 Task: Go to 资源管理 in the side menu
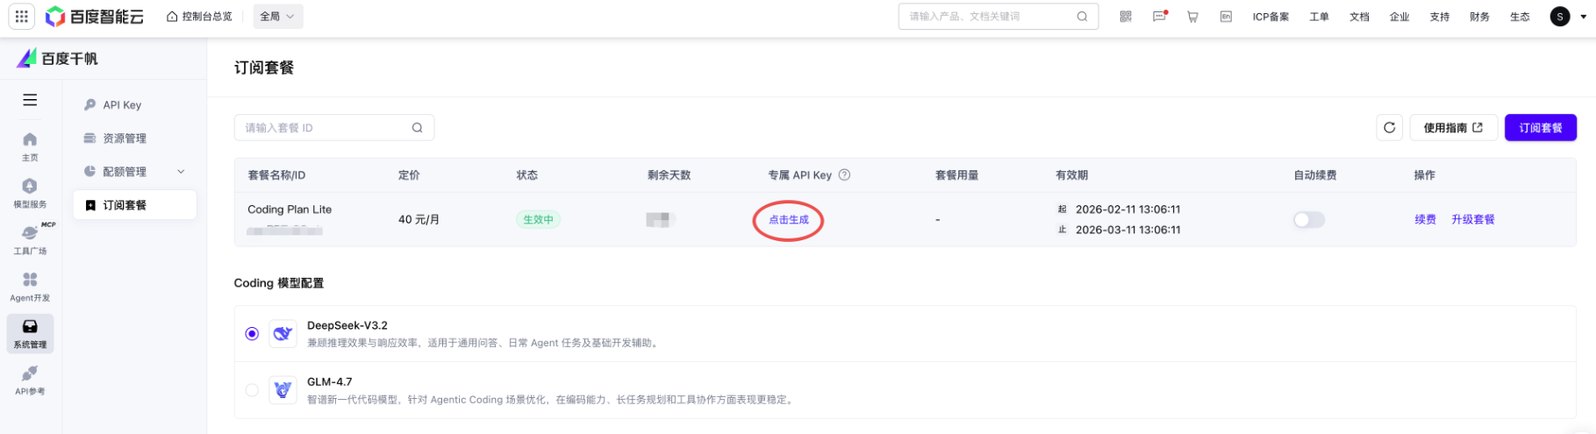click(125, 139)
